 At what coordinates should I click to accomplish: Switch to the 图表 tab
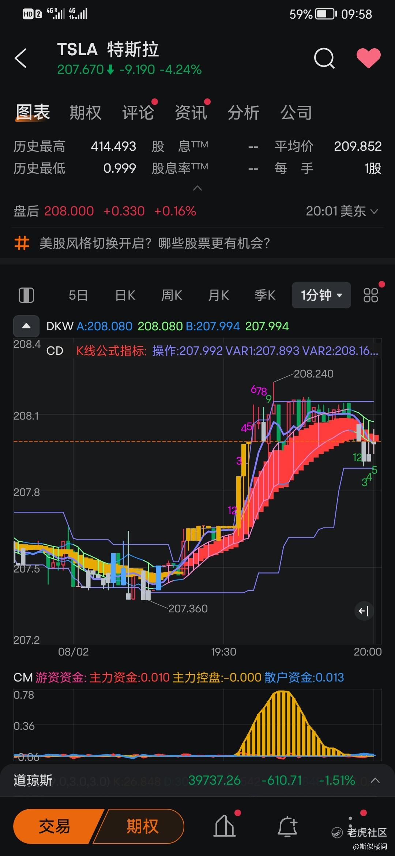33,112
